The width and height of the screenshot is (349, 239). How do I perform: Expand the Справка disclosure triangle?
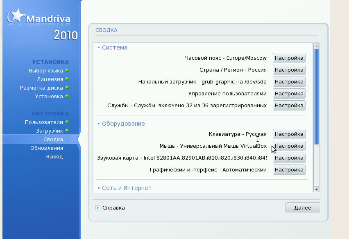tap(97, 207)
